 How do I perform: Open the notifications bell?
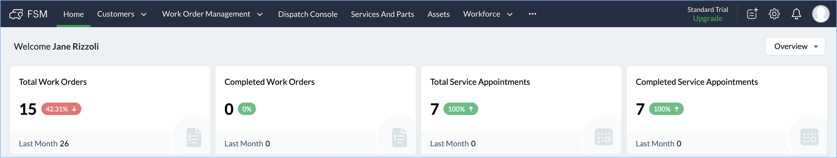pos(796,14)
